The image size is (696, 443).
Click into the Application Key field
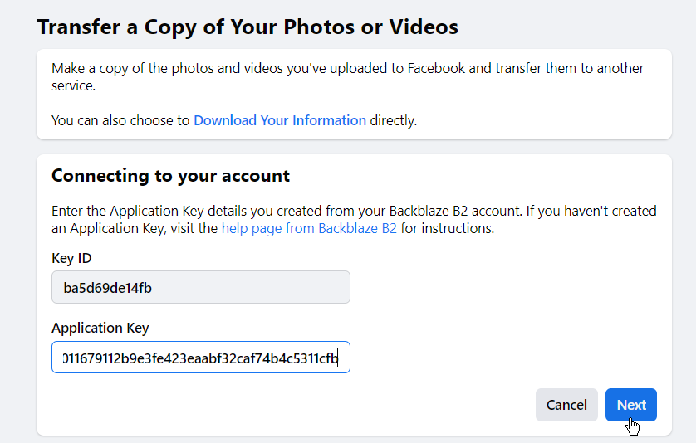click(201, 358)
